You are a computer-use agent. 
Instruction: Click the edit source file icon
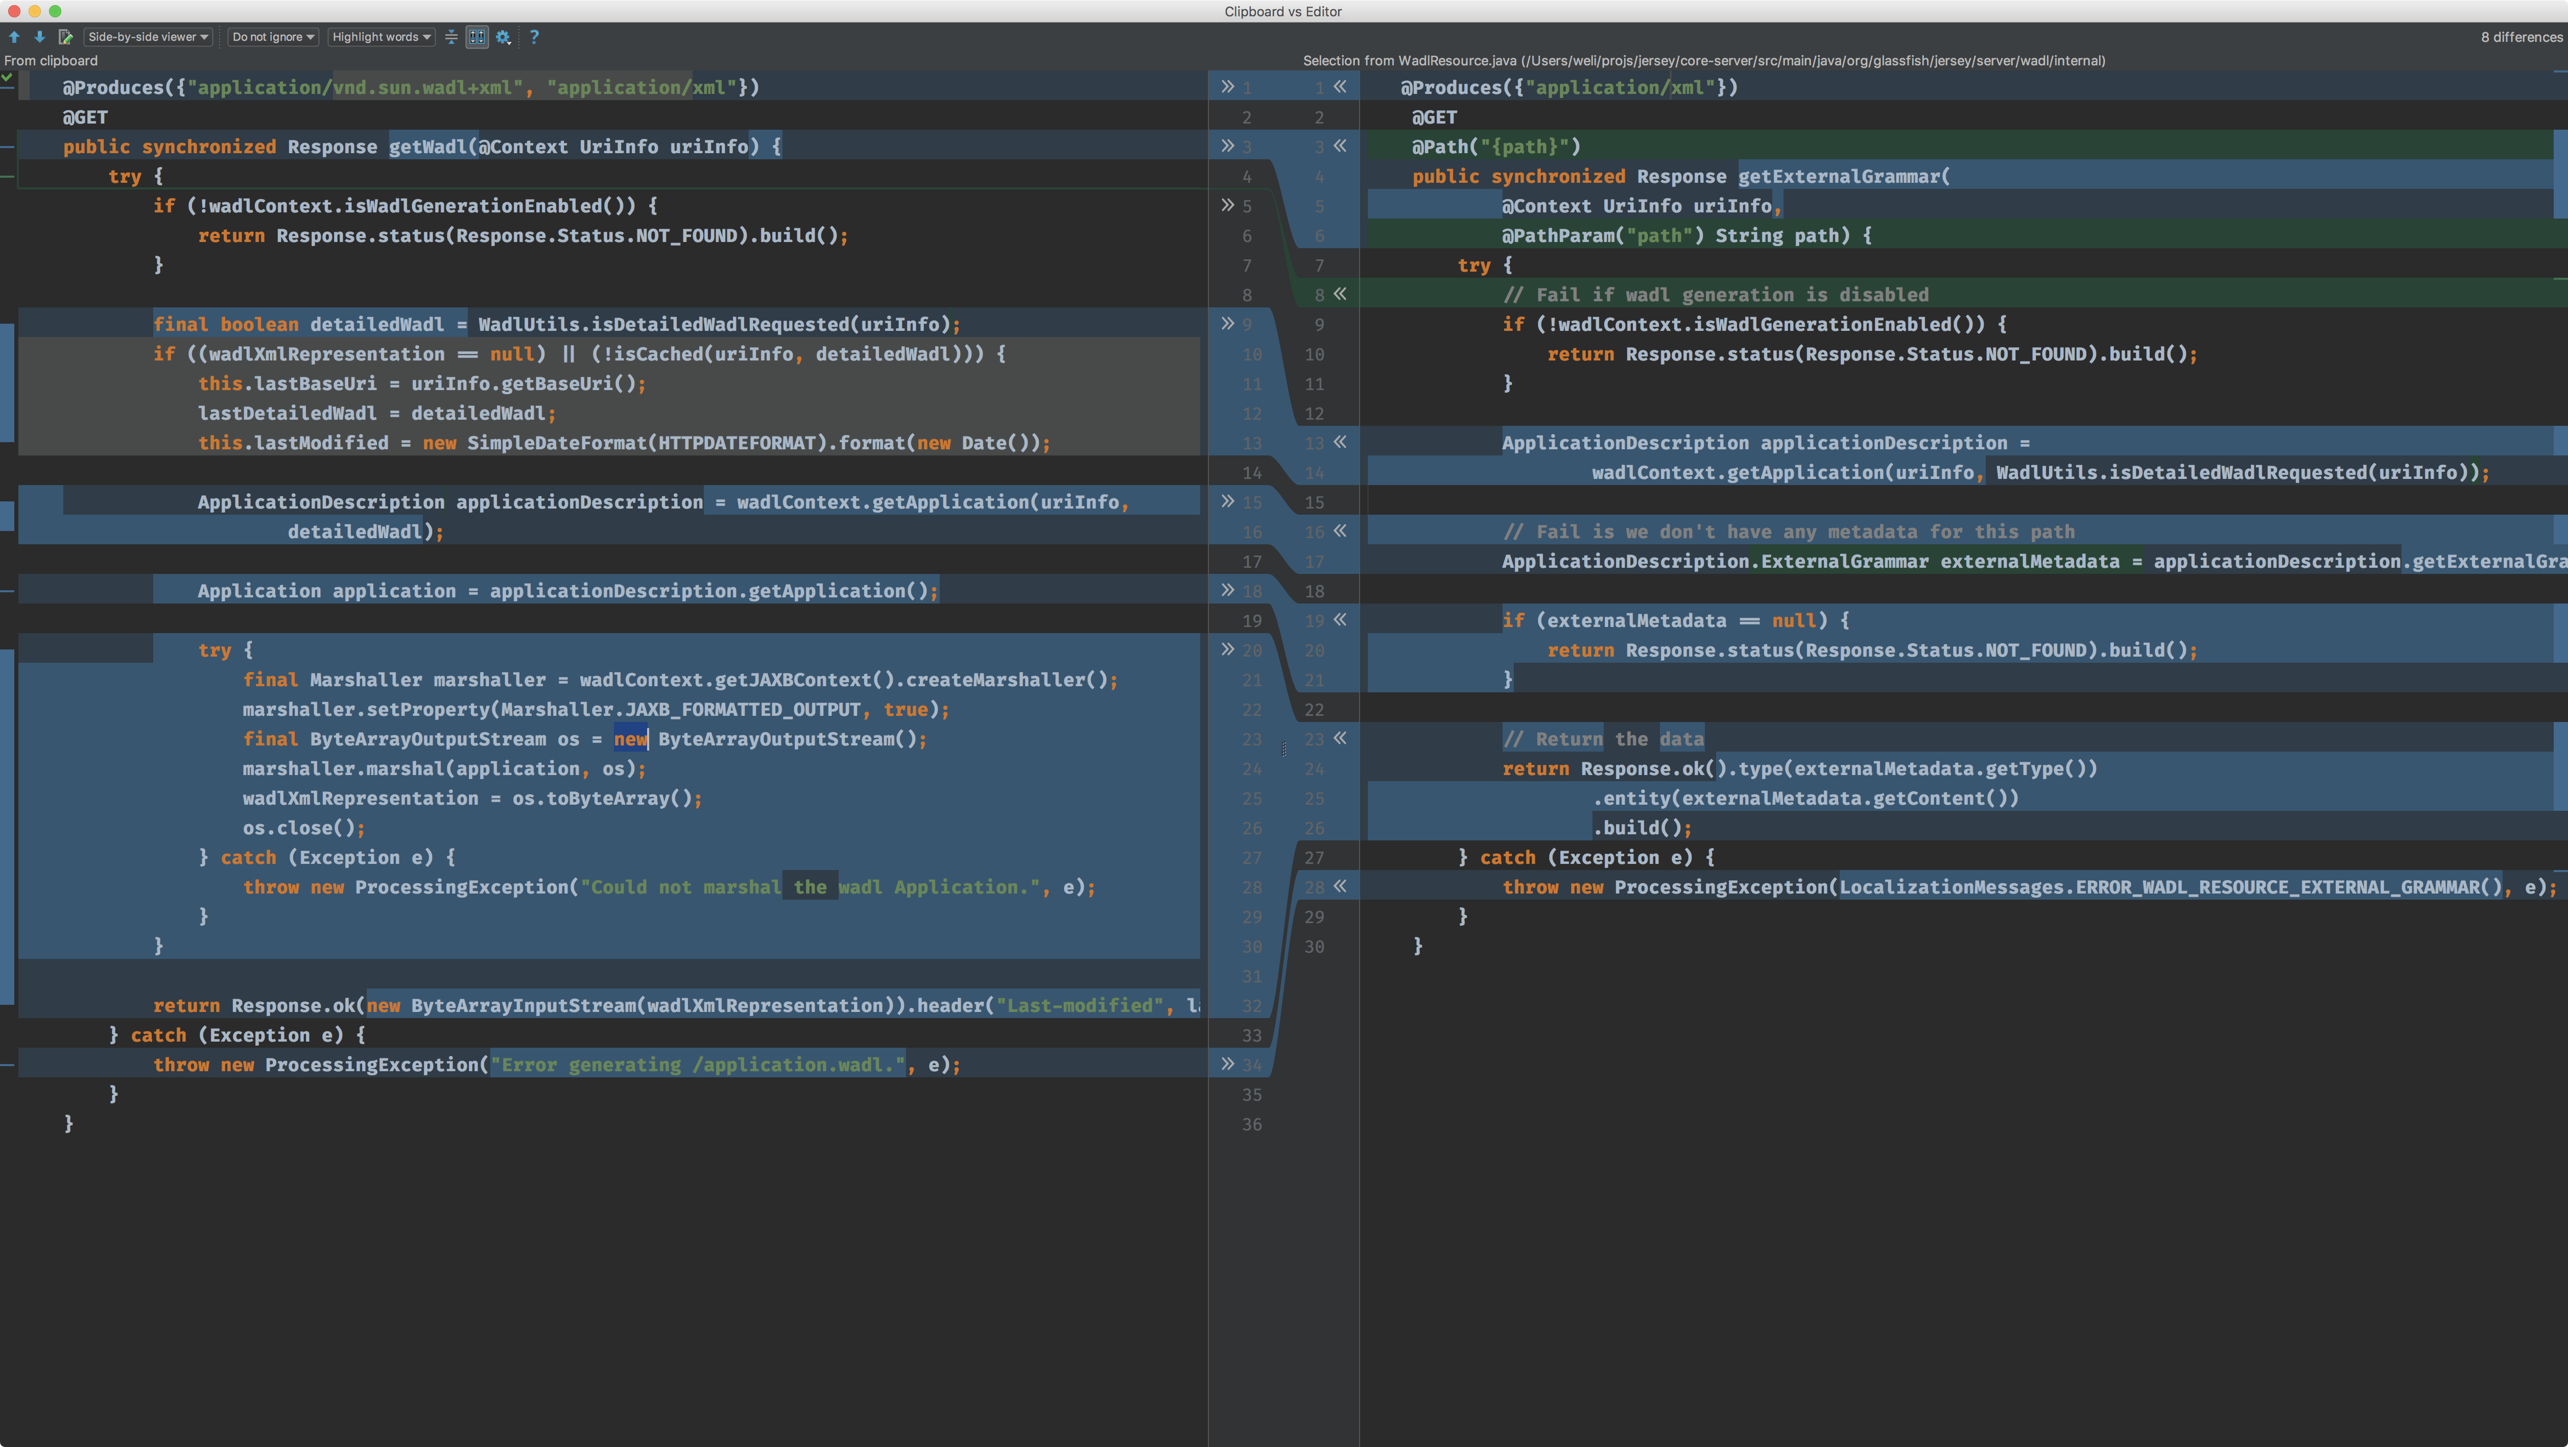point(66,37)
